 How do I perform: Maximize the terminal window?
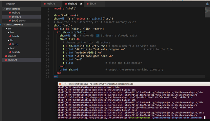click(x=66, y=84)
